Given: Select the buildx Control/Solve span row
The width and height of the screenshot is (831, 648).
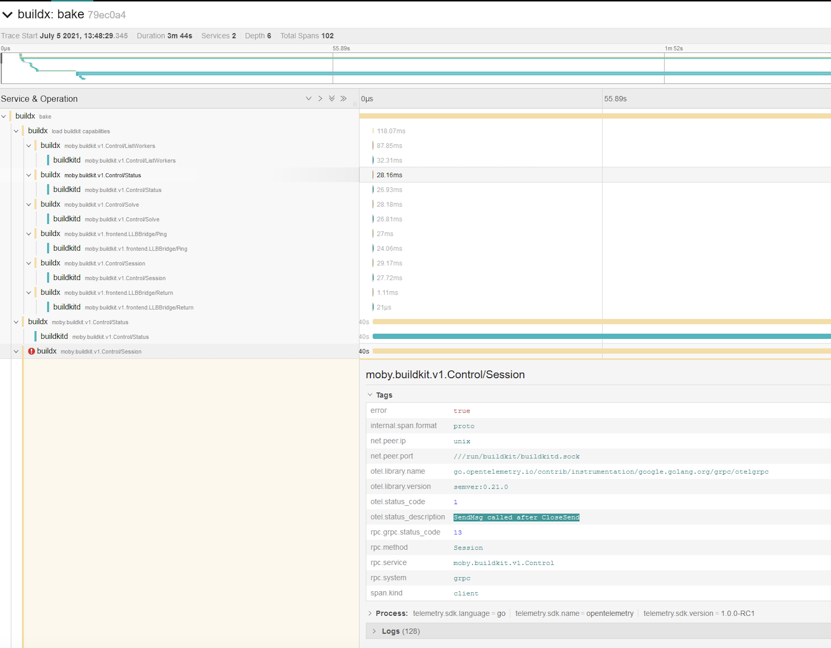Looking at the screenshot, I should (101, 204).
